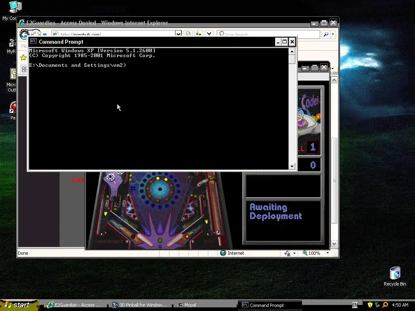415x311 pixels.
Task: Maximize the Command Prompt window
Action: (285, 42)
